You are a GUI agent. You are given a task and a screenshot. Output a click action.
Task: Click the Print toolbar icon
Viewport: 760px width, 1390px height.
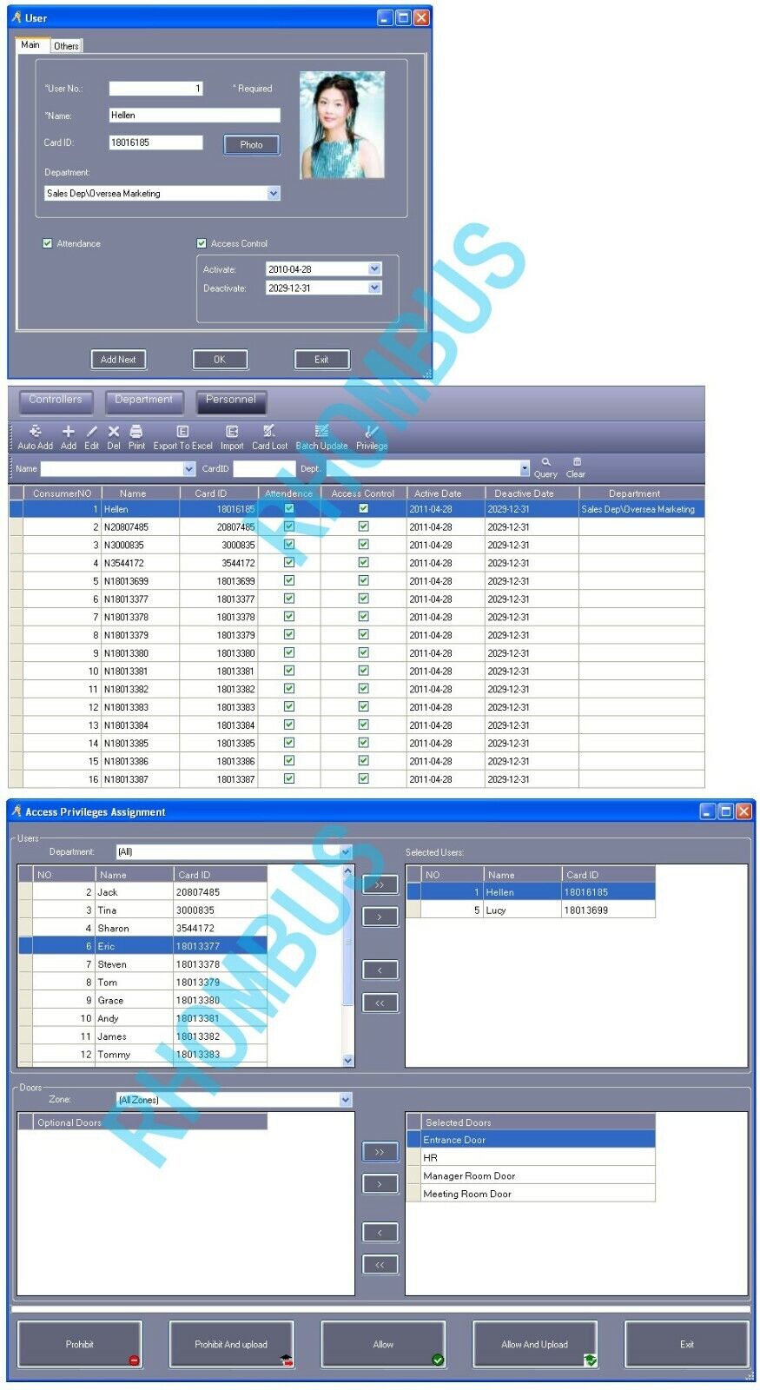136,432
